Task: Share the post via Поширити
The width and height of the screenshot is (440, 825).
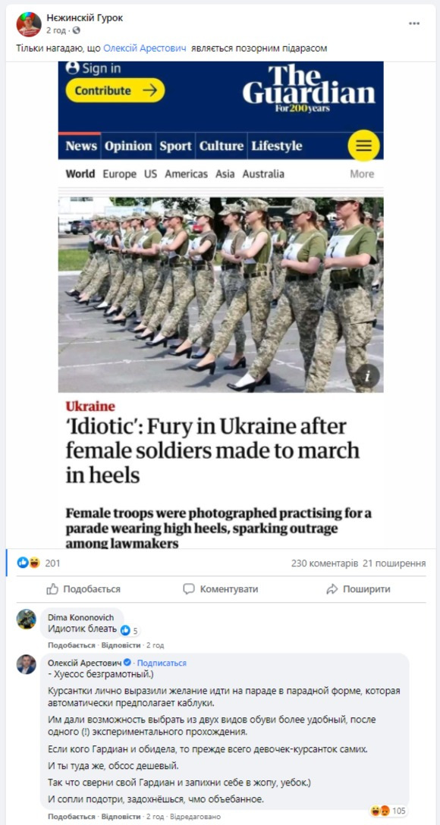Action: pyautogui.click(x=358, y=589)
